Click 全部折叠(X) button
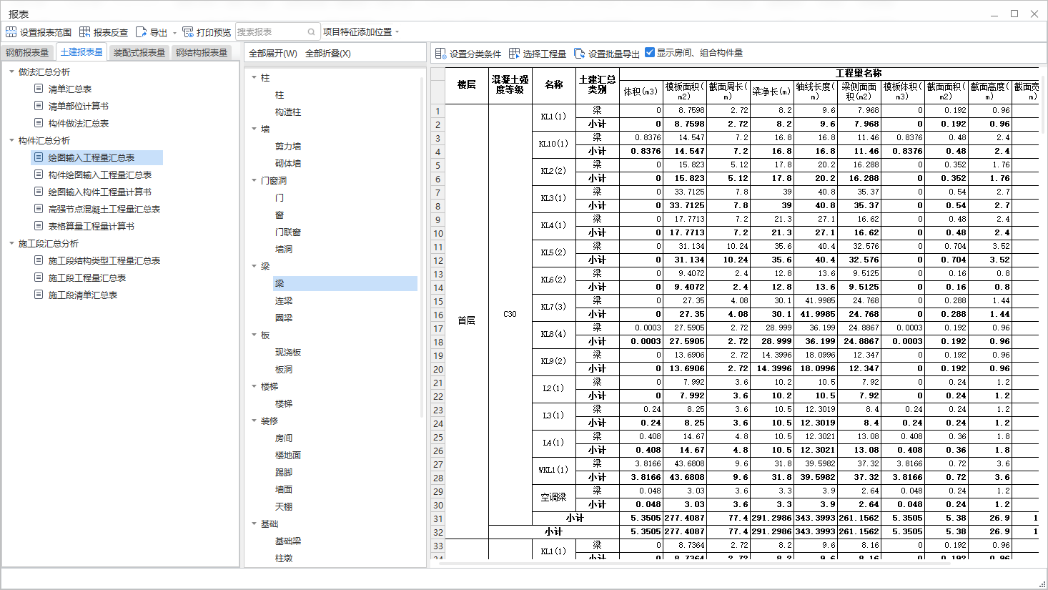1048x590 pixels. tap(328, 54)
